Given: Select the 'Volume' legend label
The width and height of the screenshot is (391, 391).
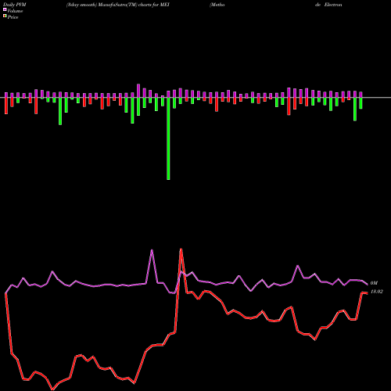Looking at the screenshot, I should click(15, 11).
